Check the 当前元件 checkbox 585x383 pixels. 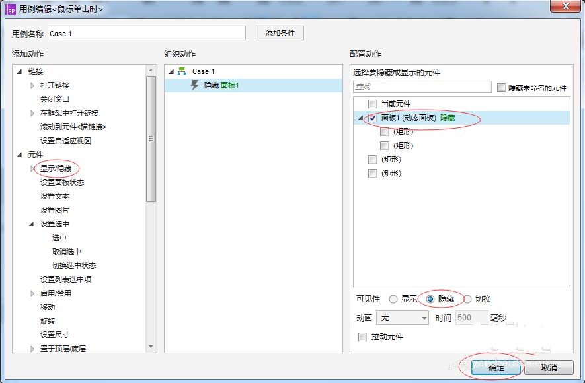373,104
